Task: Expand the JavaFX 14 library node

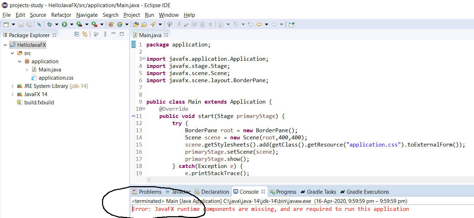Action: [12, 94]
